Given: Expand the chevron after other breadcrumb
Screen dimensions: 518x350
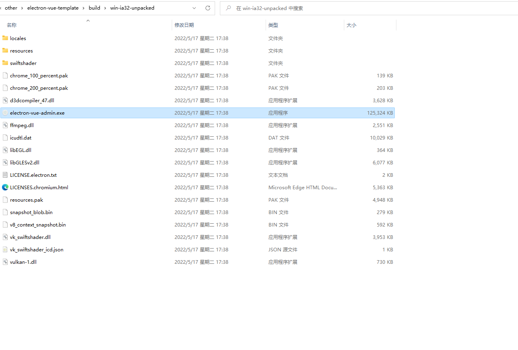Looking at the screenshot, I should [22, 8].
